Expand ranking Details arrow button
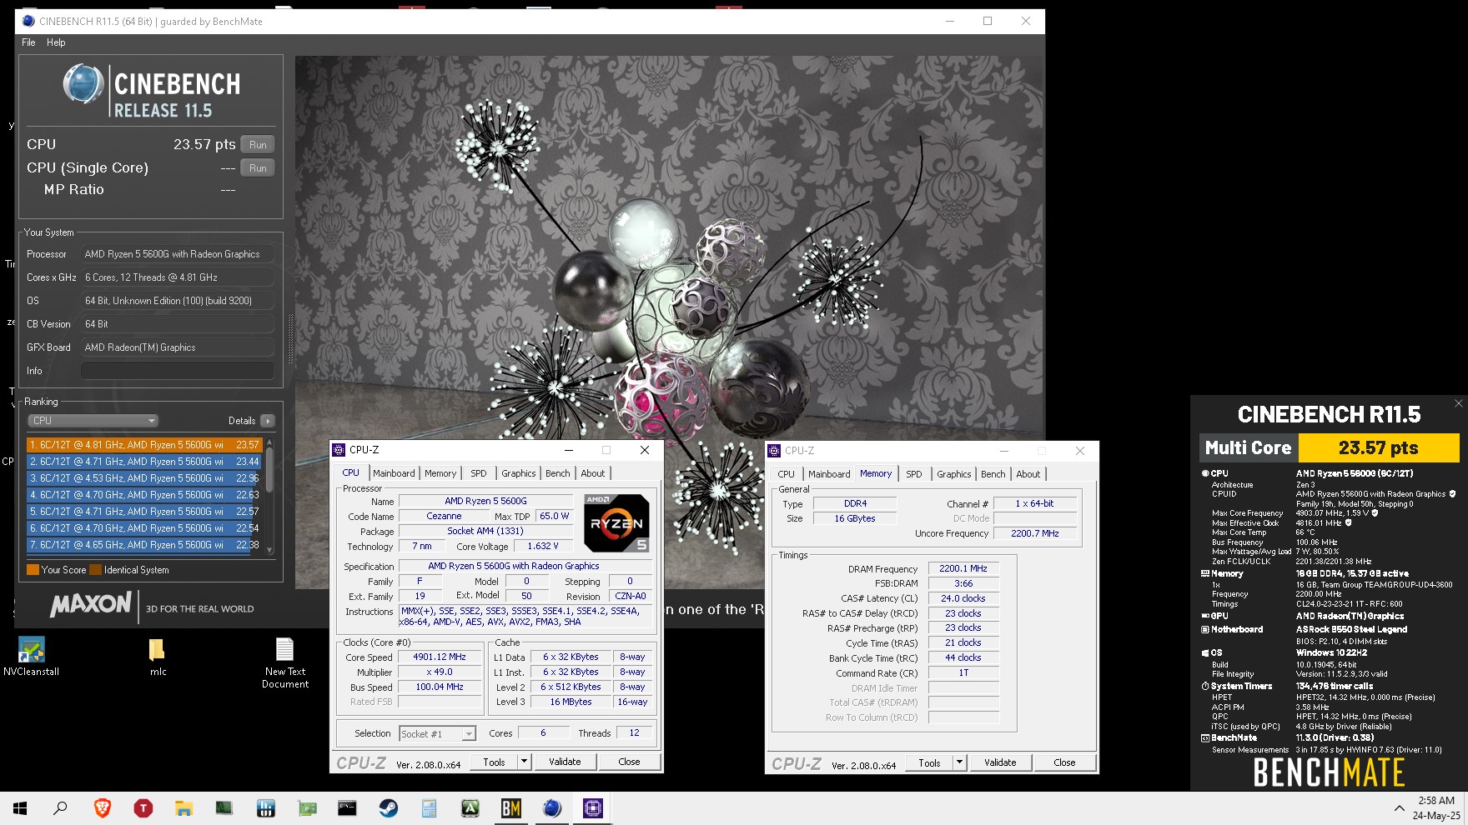 coord(268,421)
